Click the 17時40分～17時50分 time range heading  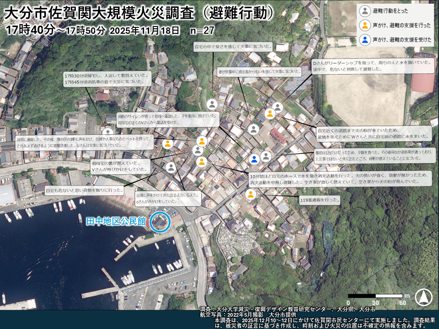(x=56, y=30)
